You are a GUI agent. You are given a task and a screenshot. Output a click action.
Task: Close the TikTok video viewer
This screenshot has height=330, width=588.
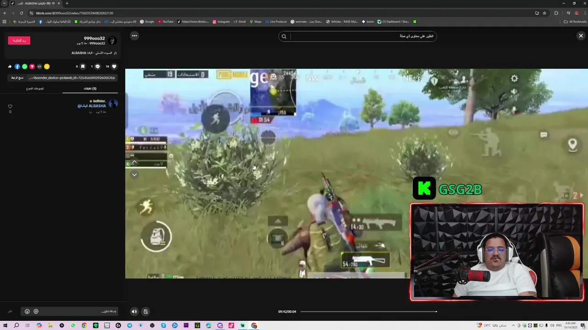[x=581, y=36]
